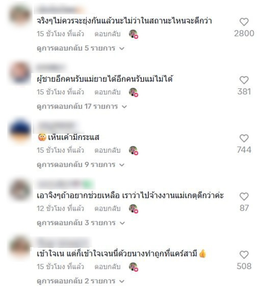Click creator-liked badge on first comment
The height and width of the screenshot is (288, 264).
point(134,34)
